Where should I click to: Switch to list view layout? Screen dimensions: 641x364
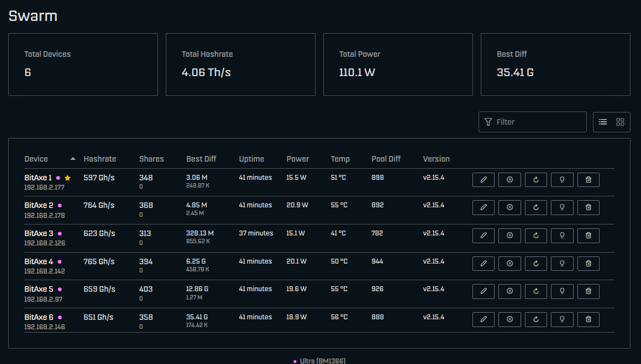coord(602,122)
